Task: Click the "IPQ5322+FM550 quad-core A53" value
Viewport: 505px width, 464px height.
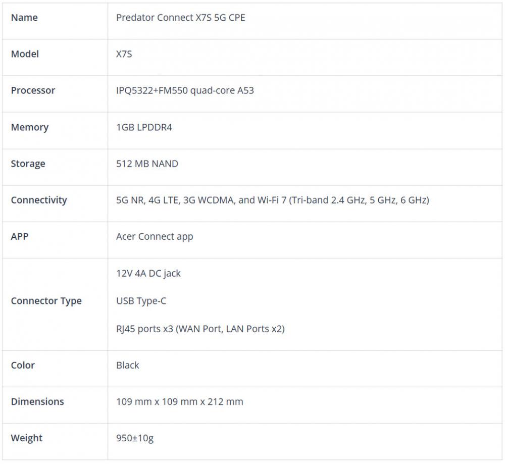Action: 185,91
